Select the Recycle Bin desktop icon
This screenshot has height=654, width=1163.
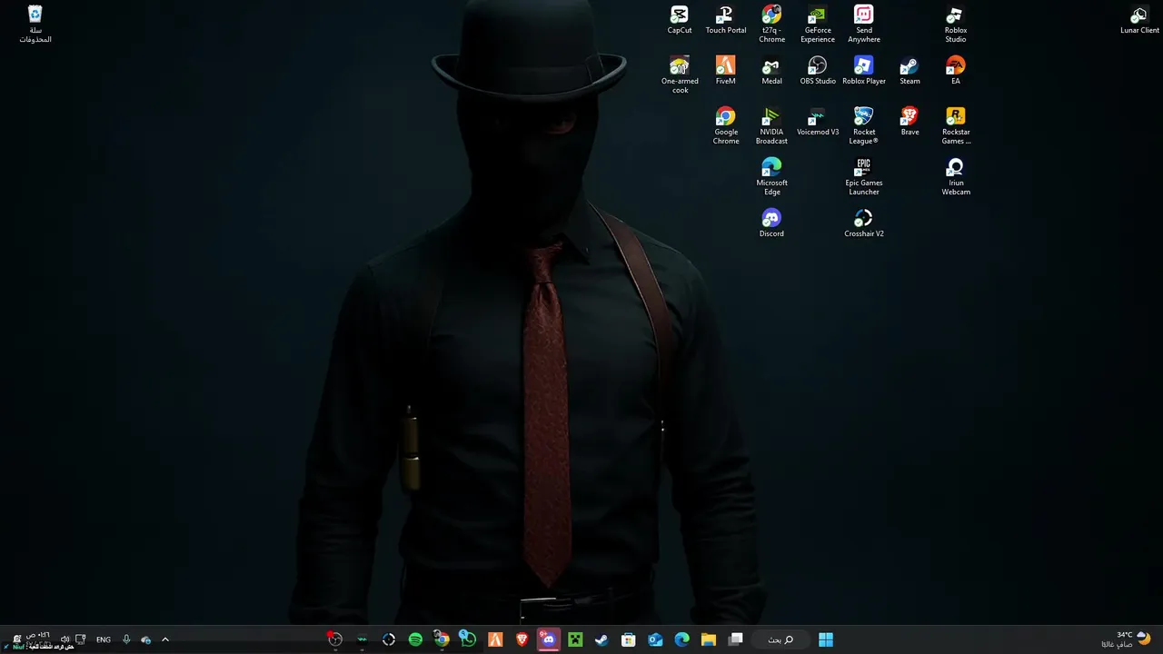(x=35, y=25)
